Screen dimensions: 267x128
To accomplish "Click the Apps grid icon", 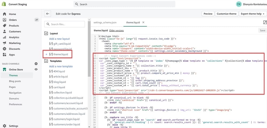I will tap(5, 55).
